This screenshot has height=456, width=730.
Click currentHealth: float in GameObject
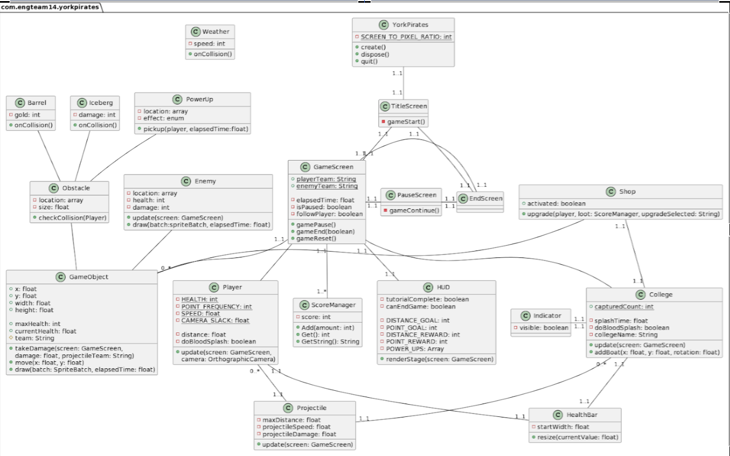46,331
